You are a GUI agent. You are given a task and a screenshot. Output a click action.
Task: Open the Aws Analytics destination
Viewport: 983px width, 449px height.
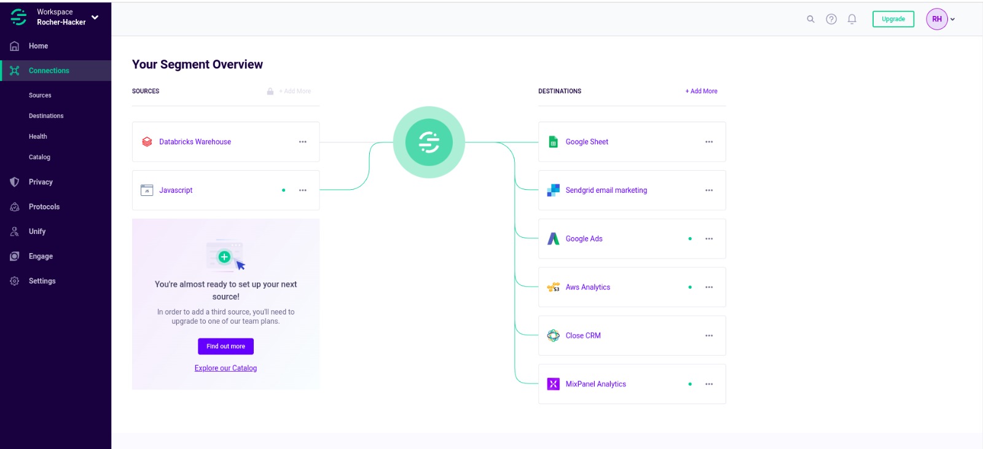588,287
